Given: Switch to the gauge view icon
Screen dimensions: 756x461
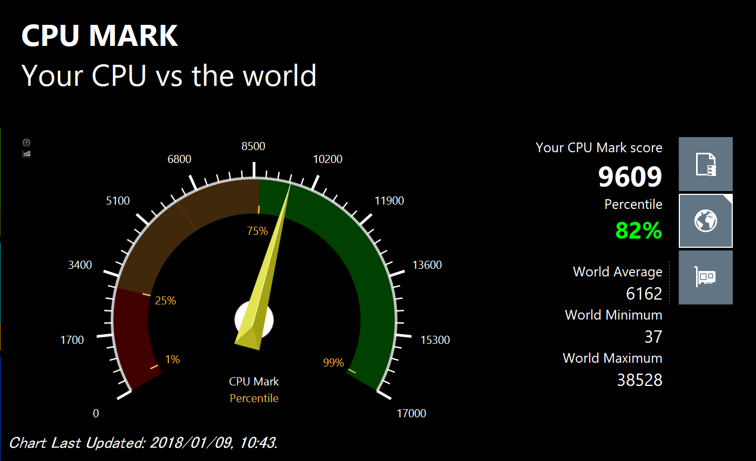Looking at the screenshot, I should tap(26, 143).
